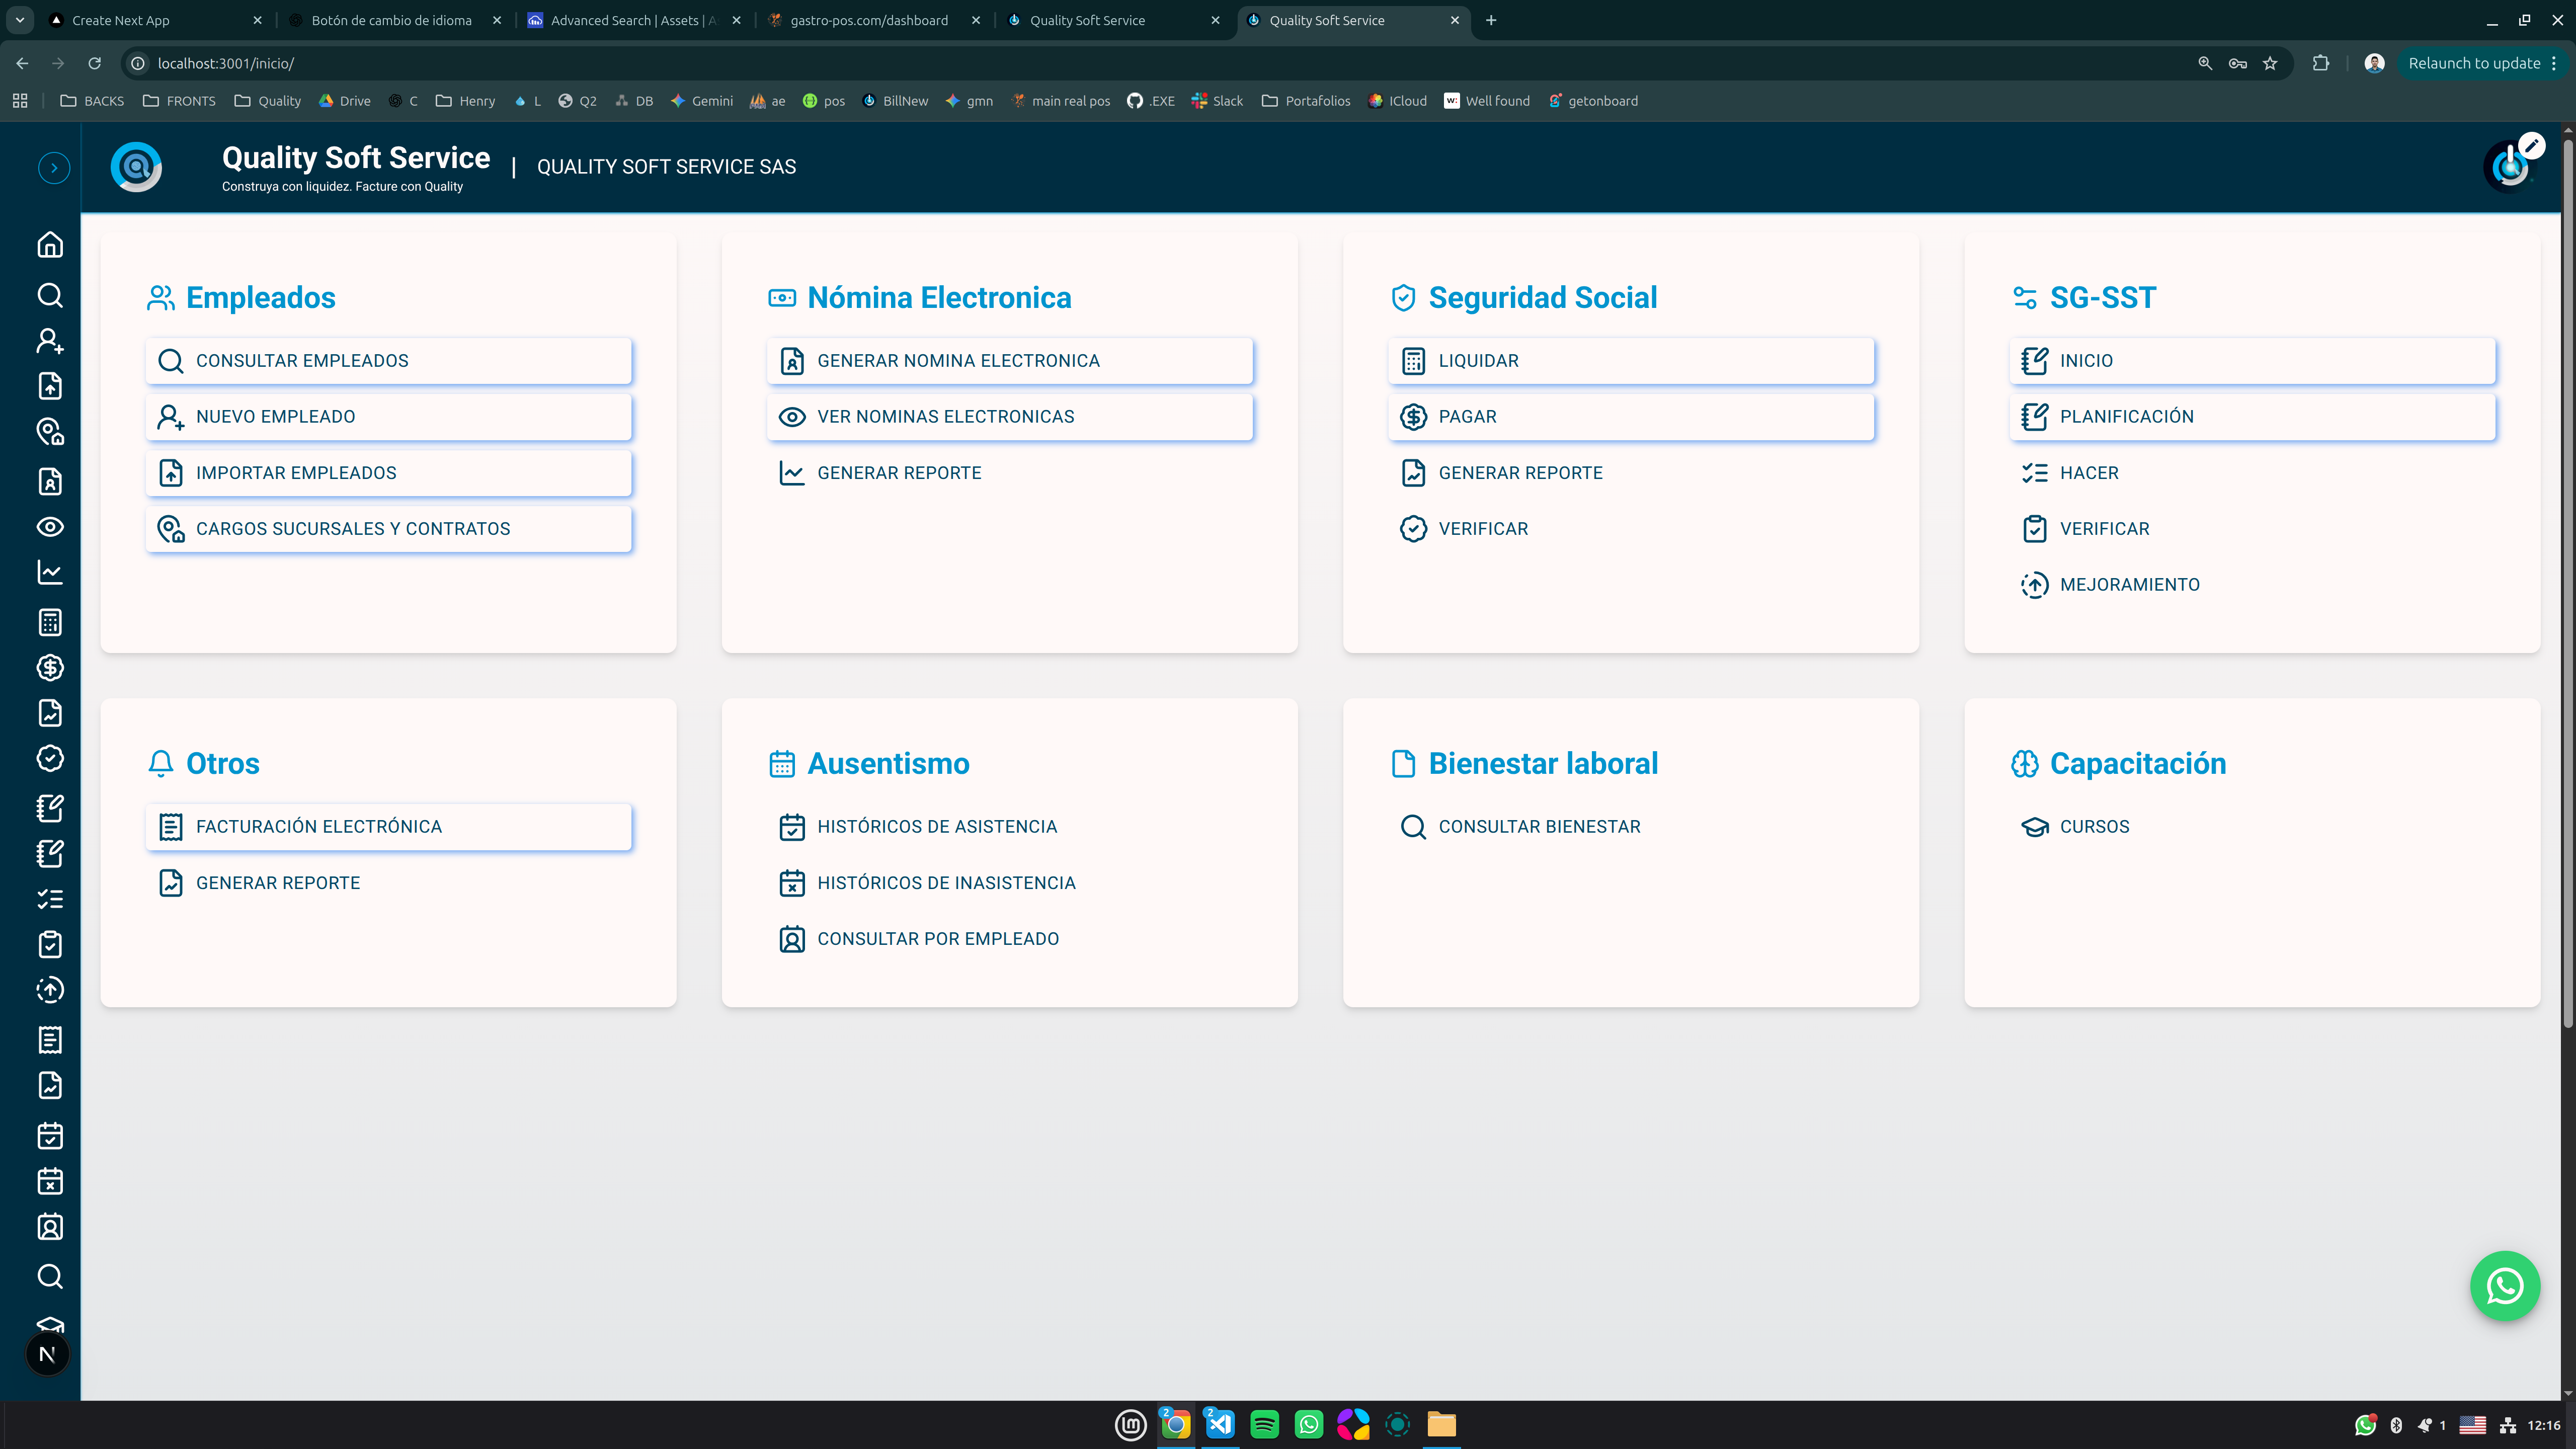The height and width of the screenshot is (1449, 2576).
Task: Open the floating WhatsApp chat button
Action: [2504, 1286]
